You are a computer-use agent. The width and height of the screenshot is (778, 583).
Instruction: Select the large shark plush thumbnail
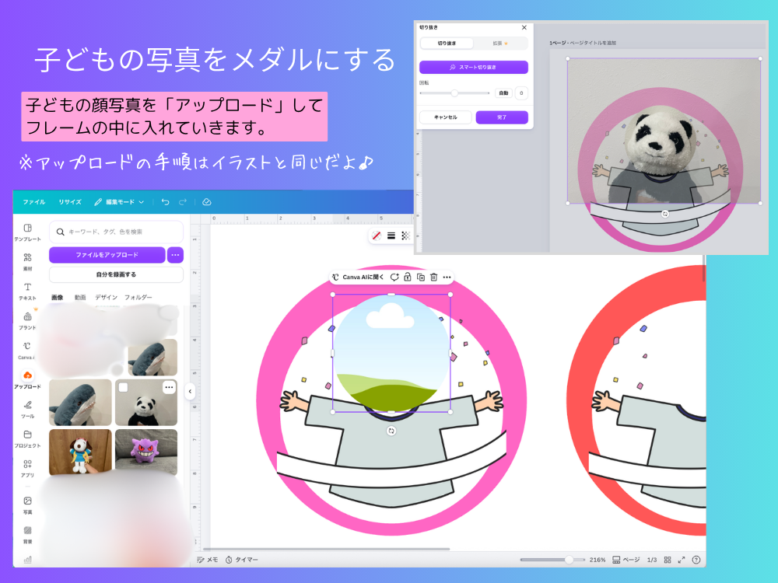(80, 403)
